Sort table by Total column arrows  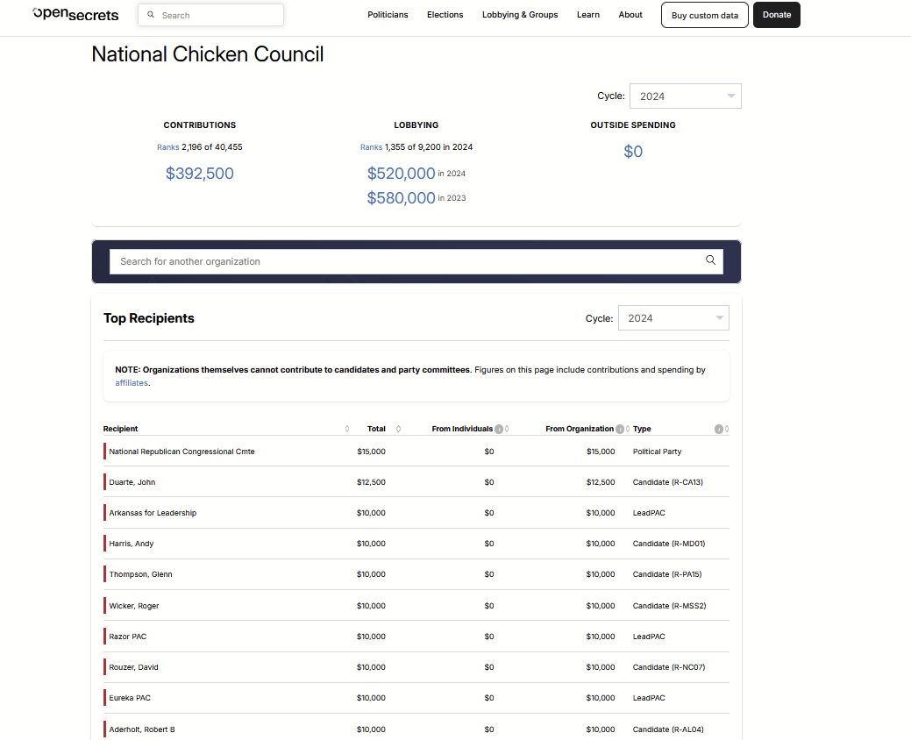[398, 429]
